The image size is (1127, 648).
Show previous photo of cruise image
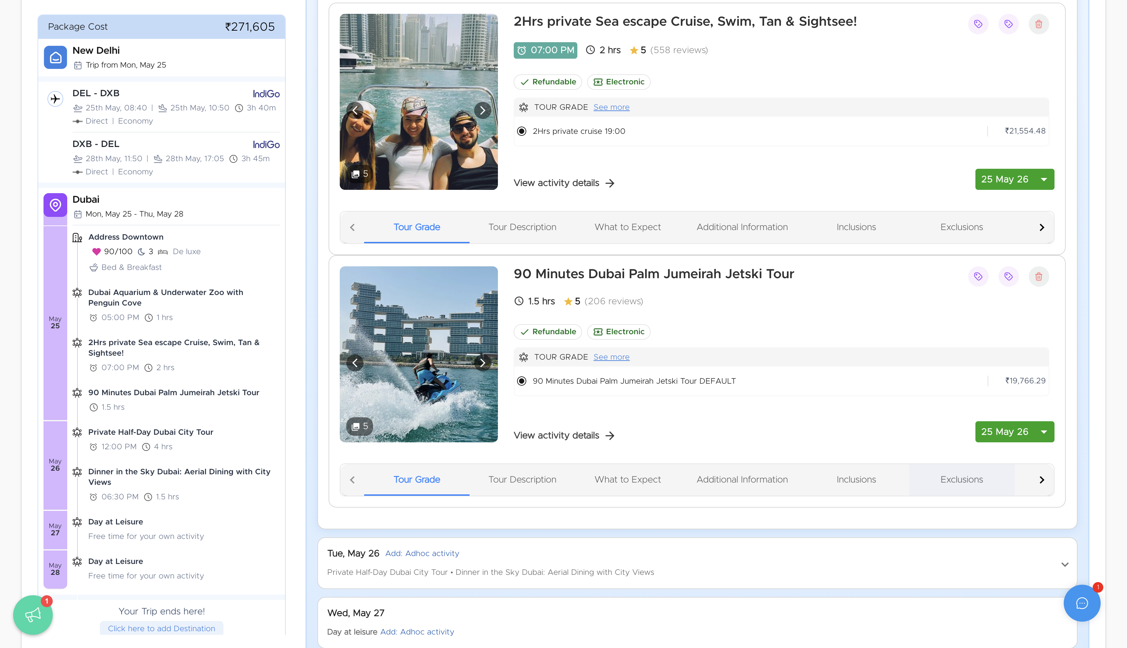click(x=355, y=110)
